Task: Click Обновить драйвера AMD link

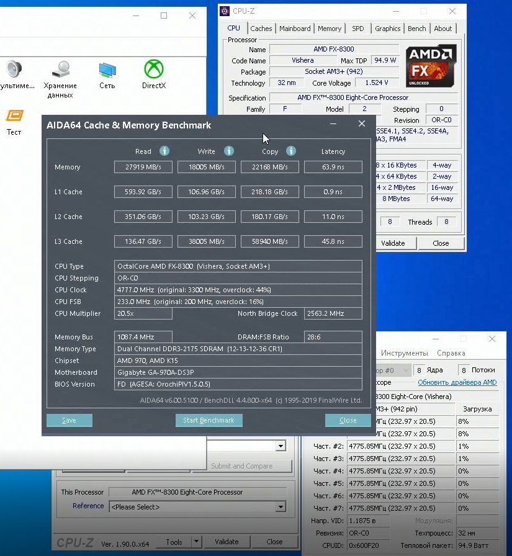Action: coord(457,382)
